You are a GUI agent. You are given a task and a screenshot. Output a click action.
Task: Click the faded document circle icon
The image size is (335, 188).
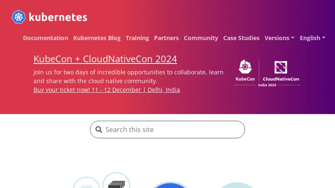[86, 185]
